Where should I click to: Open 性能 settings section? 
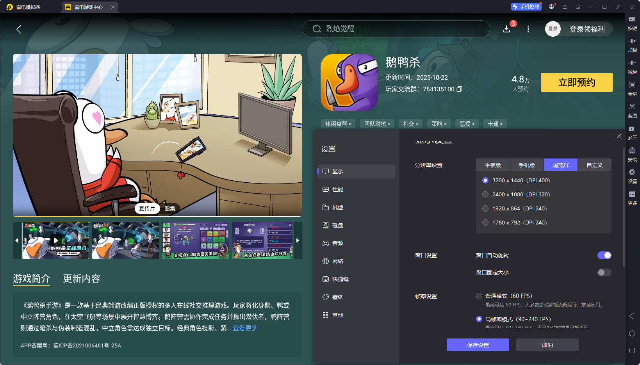coord(357,189)
